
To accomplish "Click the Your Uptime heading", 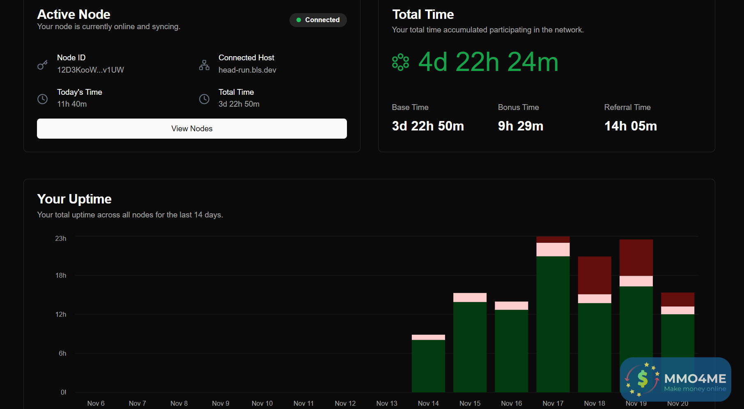I will pos(74,199).
